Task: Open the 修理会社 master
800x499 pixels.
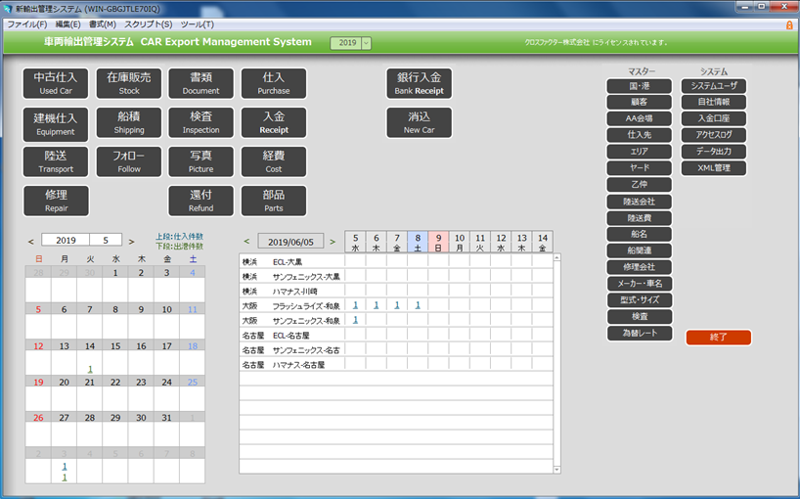Action: click(640, 267)
